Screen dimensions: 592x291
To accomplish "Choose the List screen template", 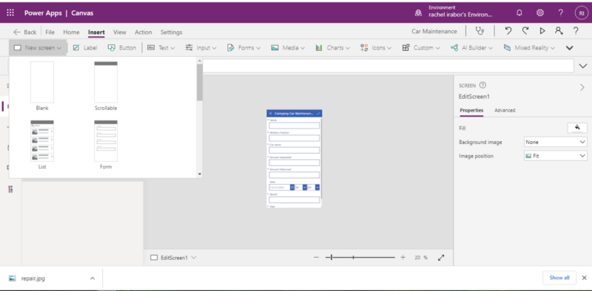I will click(42, 144).
